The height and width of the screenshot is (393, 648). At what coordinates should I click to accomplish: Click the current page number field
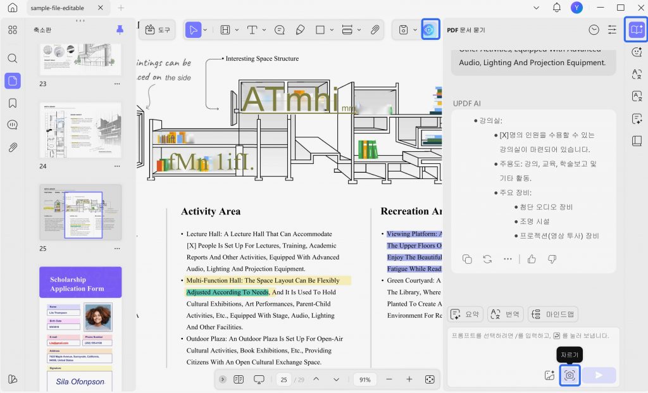pos(283,379)
